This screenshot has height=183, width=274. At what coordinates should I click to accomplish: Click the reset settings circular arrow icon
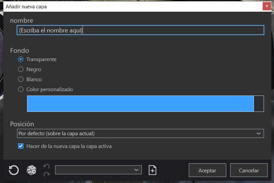click(x=14, y=170)
